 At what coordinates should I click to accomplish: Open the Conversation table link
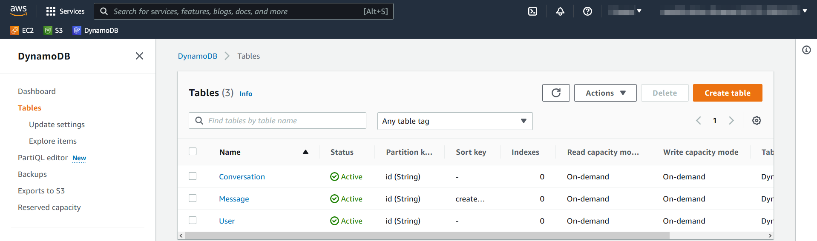click(x=242, y=177)
